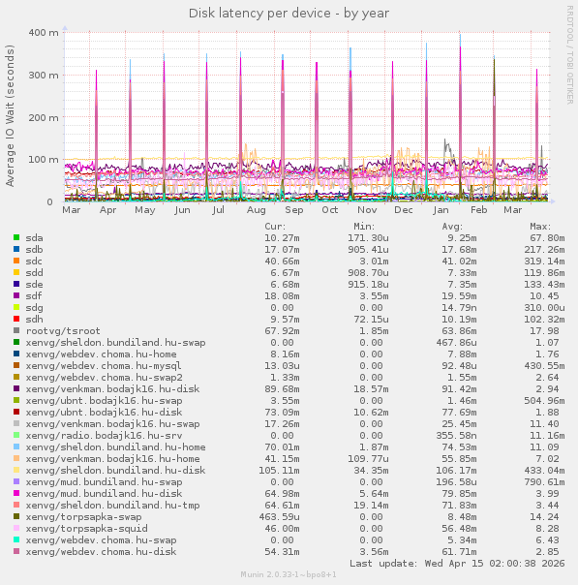Click 'xenvg/mud.bundiland.hu-swap' legend entry

[x=104, y=482]
